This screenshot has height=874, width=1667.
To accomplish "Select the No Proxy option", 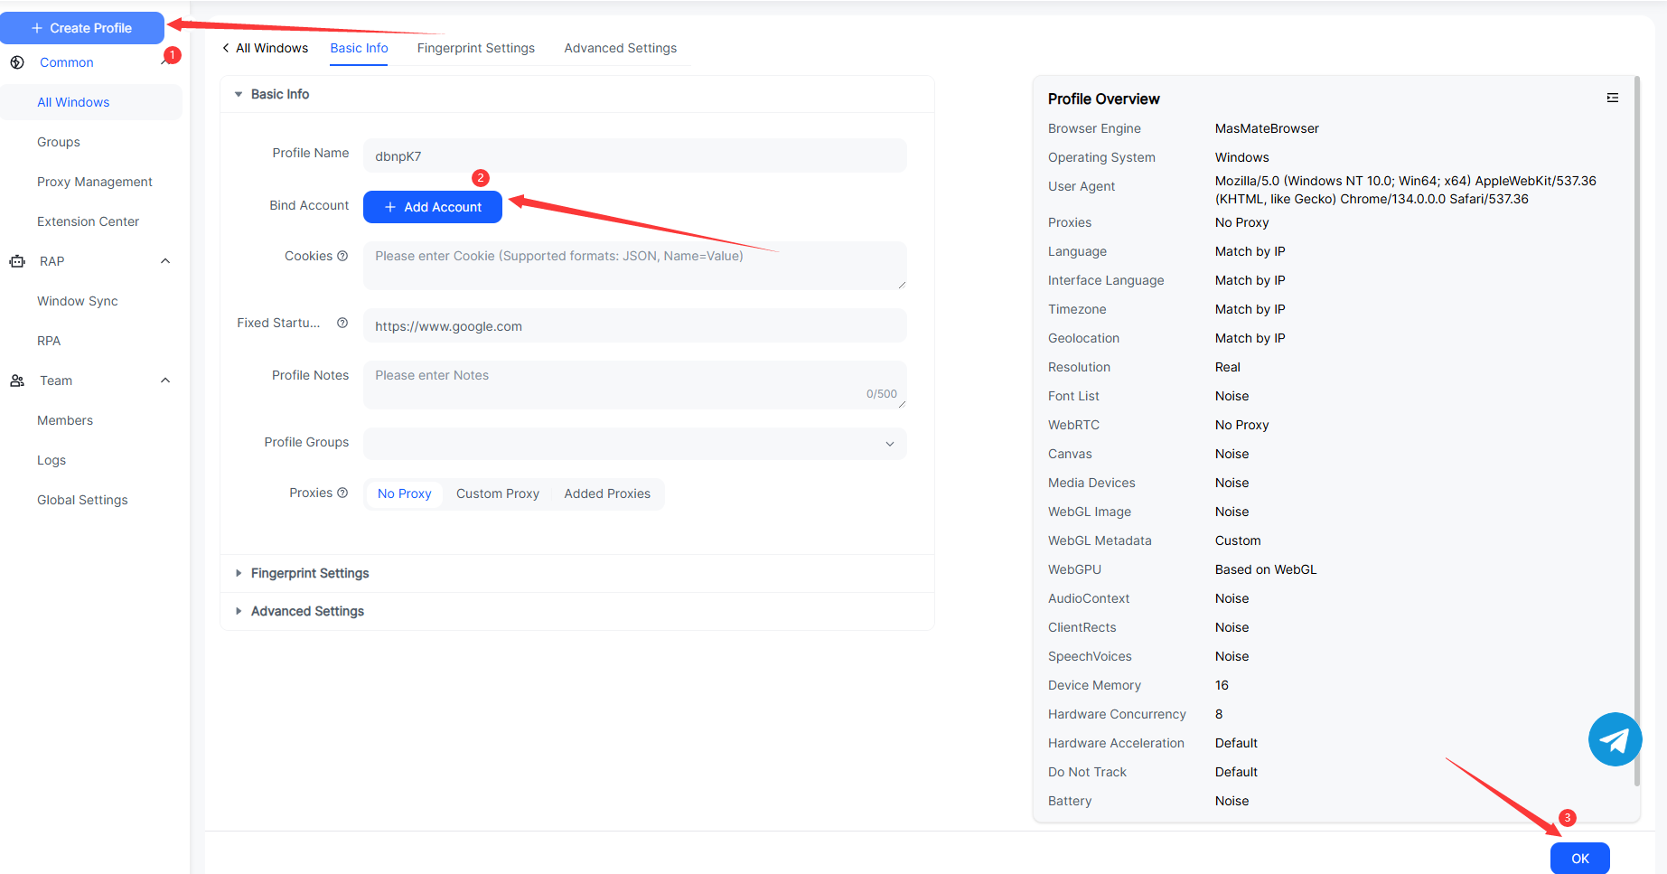I will coord(404,493).
